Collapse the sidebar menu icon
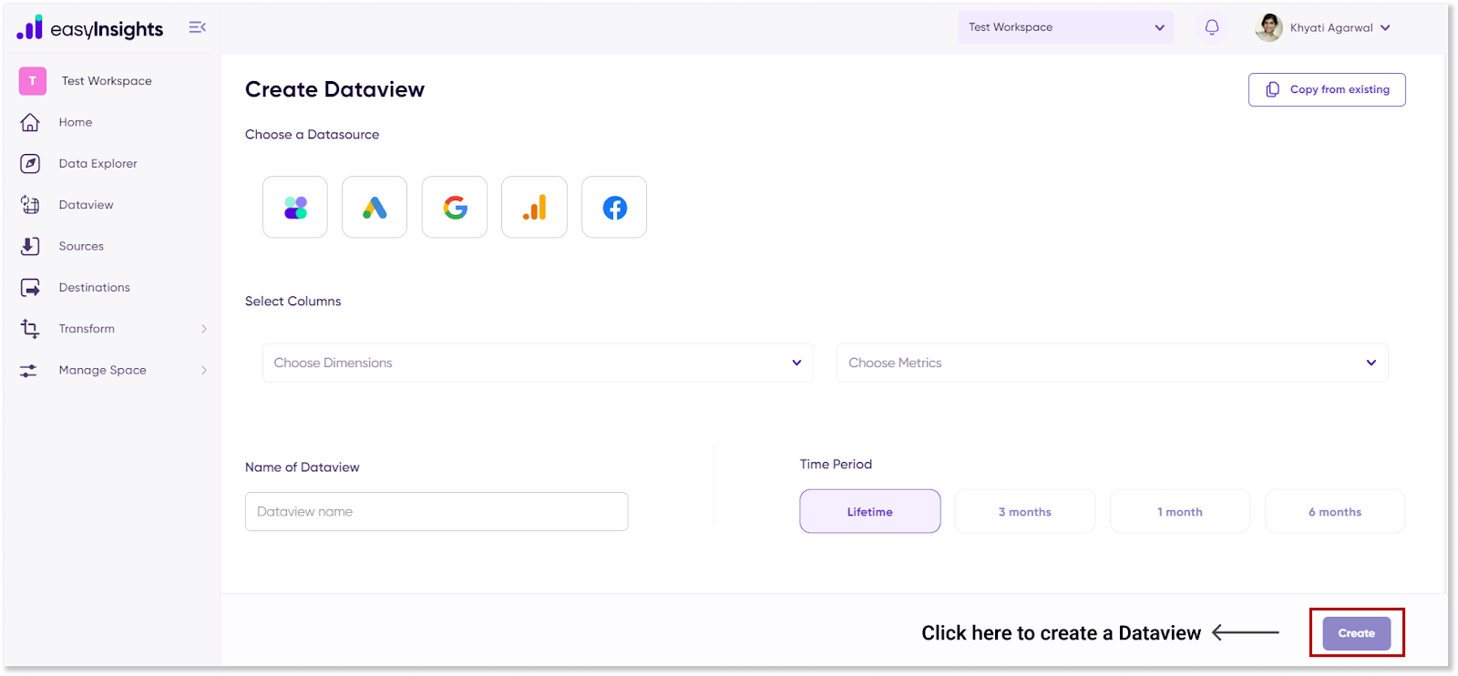The height and width of the screenshot is (676, 1458). 197,27
